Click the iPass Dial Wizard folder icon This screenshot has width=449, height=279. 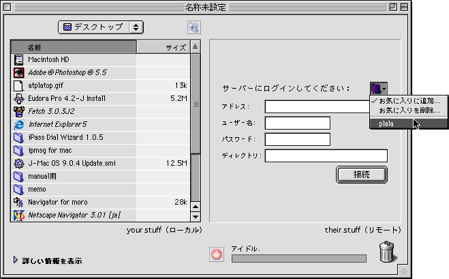[19, 137]
